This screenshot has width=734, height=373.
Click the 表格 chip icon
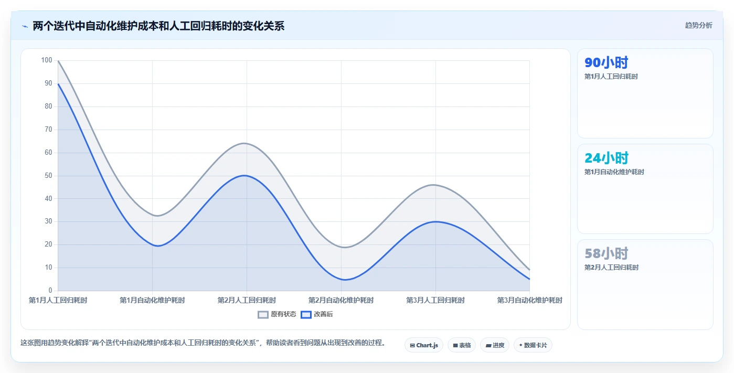point(455,345)
